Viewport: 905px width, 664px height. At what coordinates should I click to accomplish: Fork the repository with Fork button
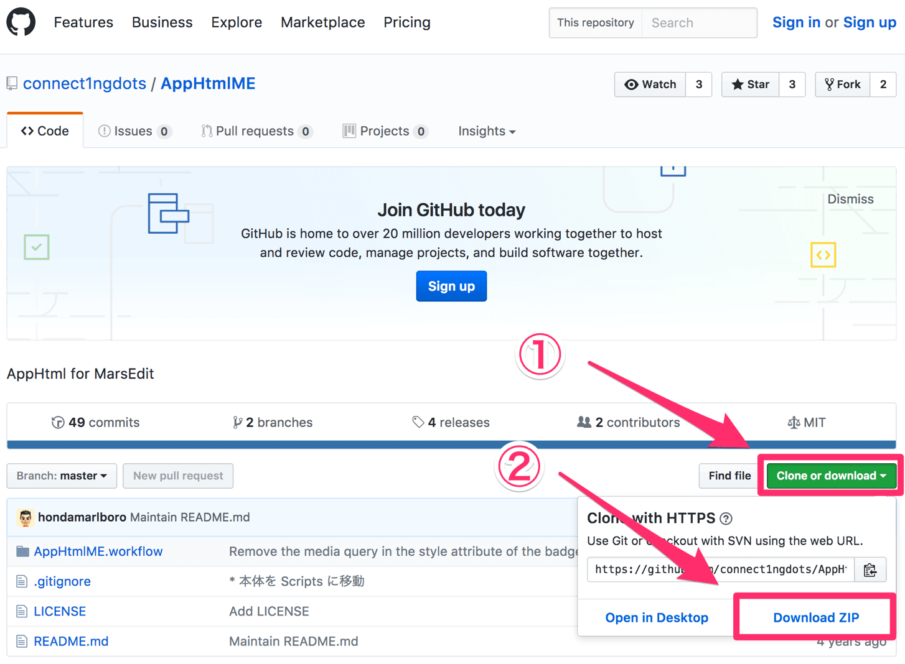pyautogui.click(x=842, y=85)
